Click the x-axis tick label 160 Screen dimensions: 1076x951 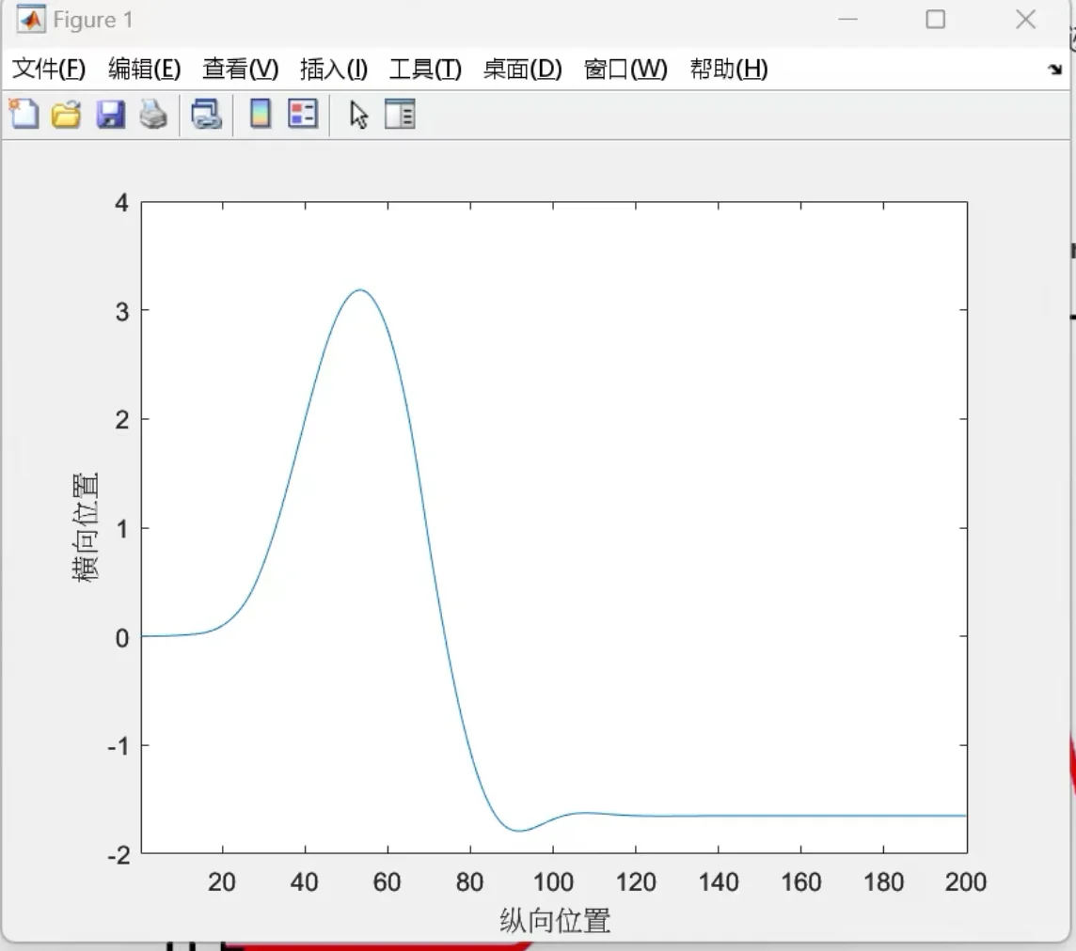point(800,881)
